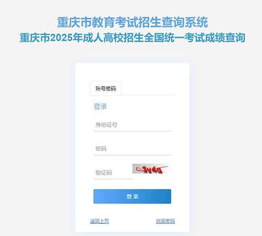This screenshot has height=236, width=262.
Task: Focus the 验证码 input field
Action: (x=113, y=173)
